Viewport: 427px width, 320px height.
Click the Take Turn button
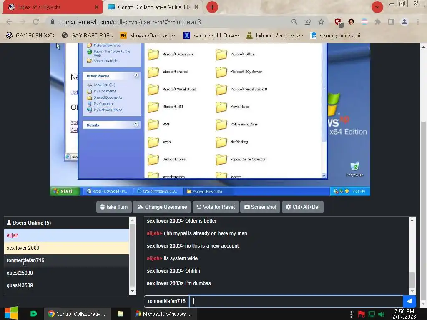pos(114,207)
